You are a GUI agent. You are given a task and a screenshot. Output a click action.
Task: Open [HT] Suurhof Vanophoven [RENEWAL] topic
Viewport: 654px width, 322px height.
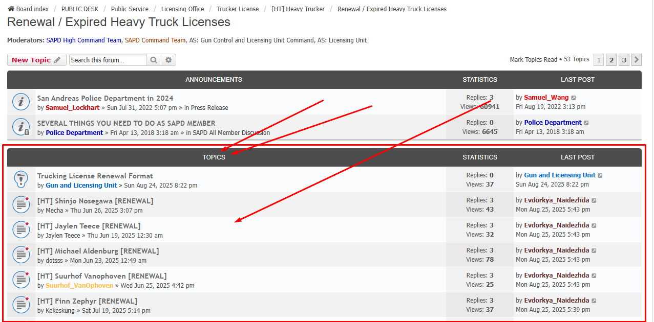point(102,276)
